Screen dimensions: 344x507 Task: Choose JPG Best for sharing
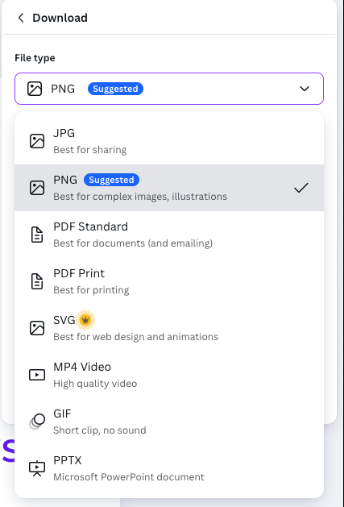point(169,141)
